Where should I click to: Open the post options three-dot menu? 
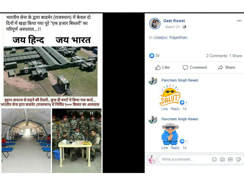click(x=239, y=21)
